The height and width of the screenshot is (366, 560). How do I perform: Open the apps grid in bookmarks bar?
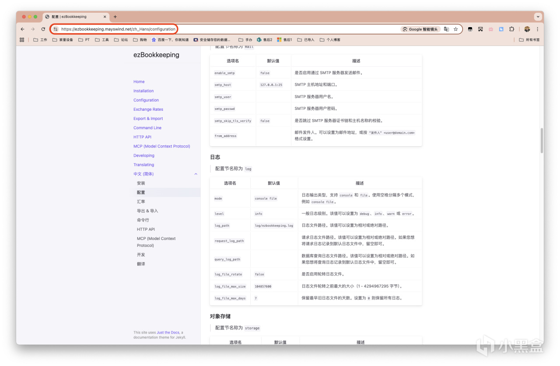point(22,40)
